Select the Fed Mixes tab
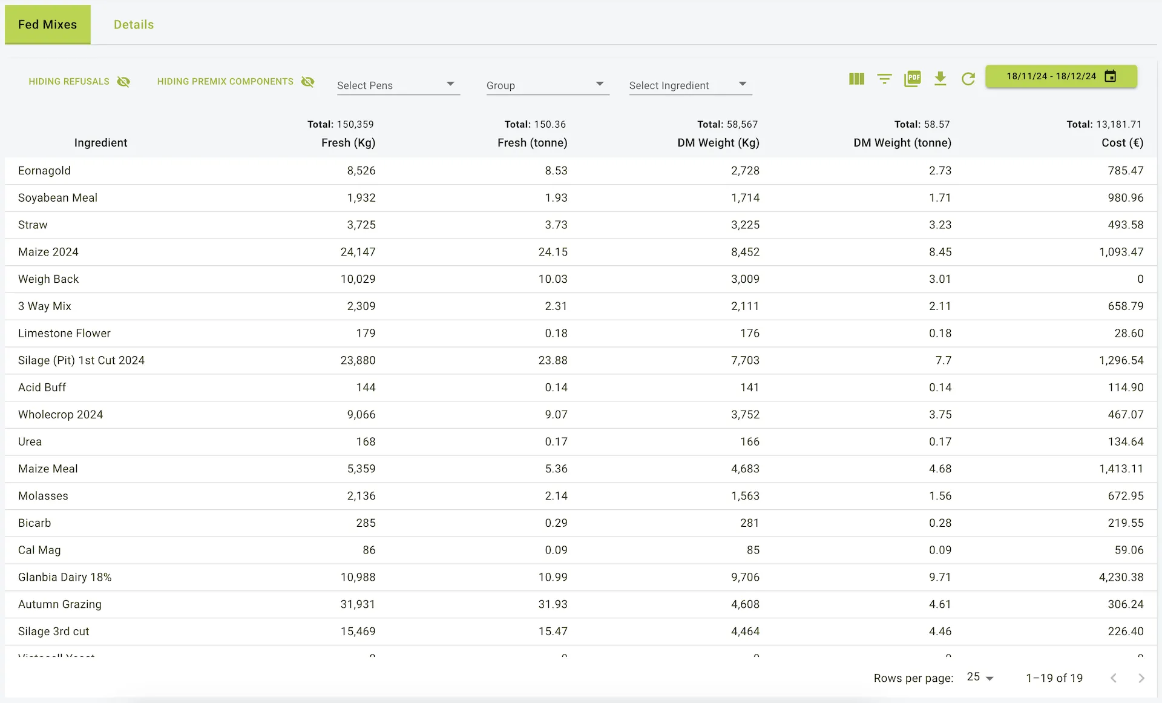The height and width of the screenshot is (703, 1162). (x=48, y=25)
